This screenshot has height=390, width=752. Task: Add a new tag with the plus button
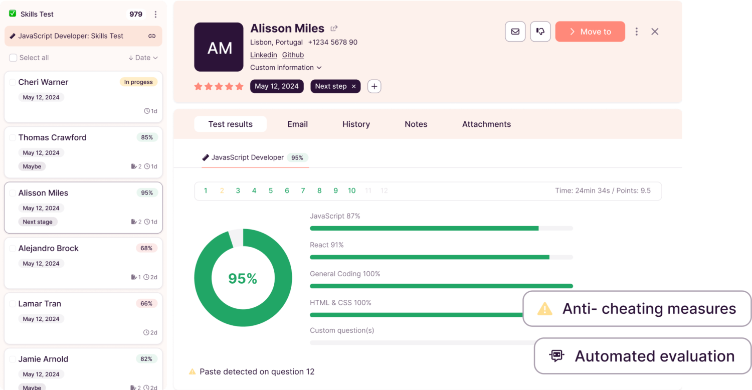coord(374,86)
